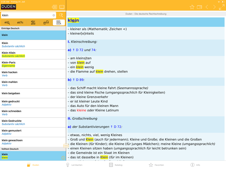Add entry to flashcards icon
226x169 pixels.
click(199, 7)
